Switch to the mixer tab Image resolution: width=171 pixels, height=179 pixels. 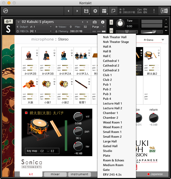[x=55, y=174]
